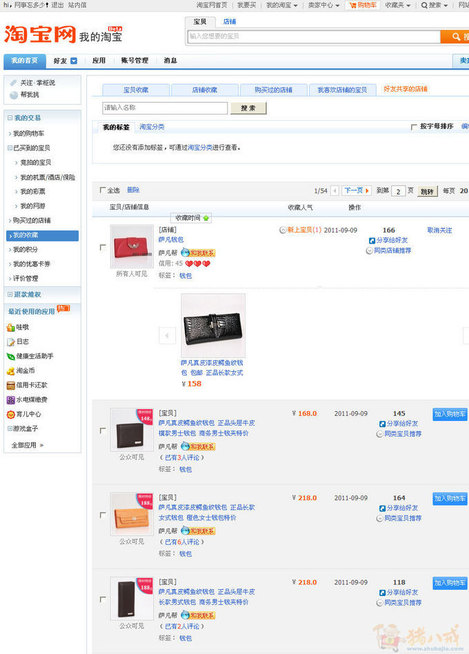Click the 关注·掌柜说 icon item
The height and width of the screenshot is (654, 469).
pos(32,83)
